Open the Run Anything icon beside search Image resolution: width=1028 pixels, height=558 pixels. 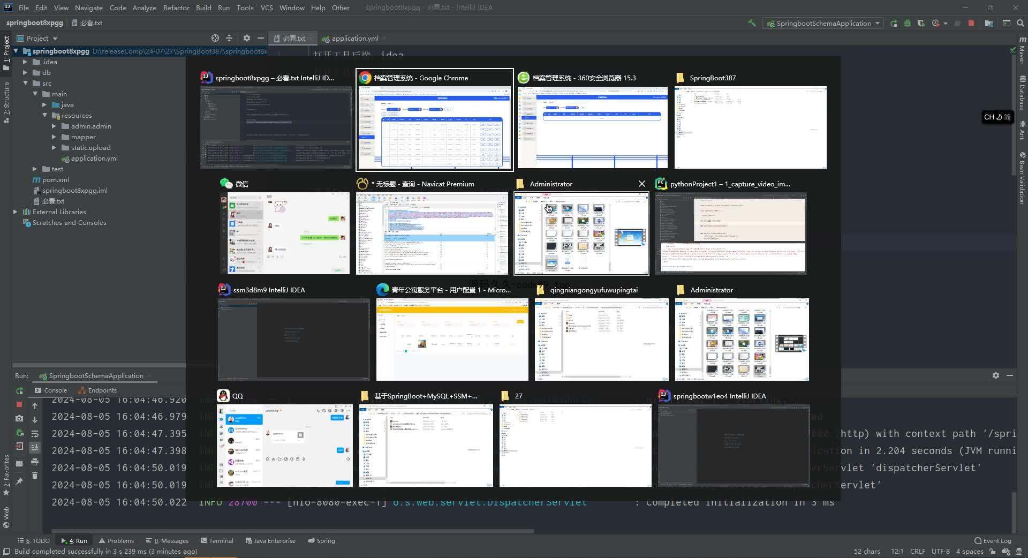point(1007,23)
